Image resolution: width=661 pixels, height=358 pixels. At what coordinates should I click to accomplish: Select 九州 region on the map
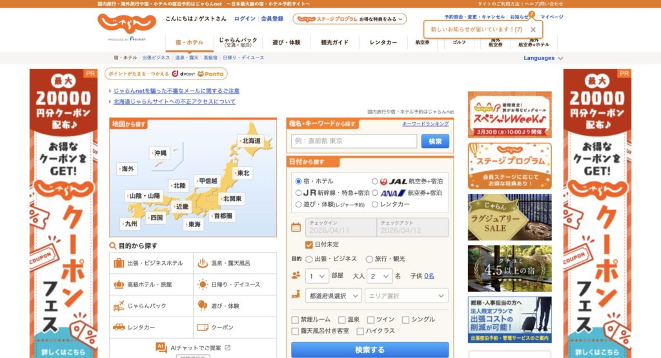pos(130,224)
